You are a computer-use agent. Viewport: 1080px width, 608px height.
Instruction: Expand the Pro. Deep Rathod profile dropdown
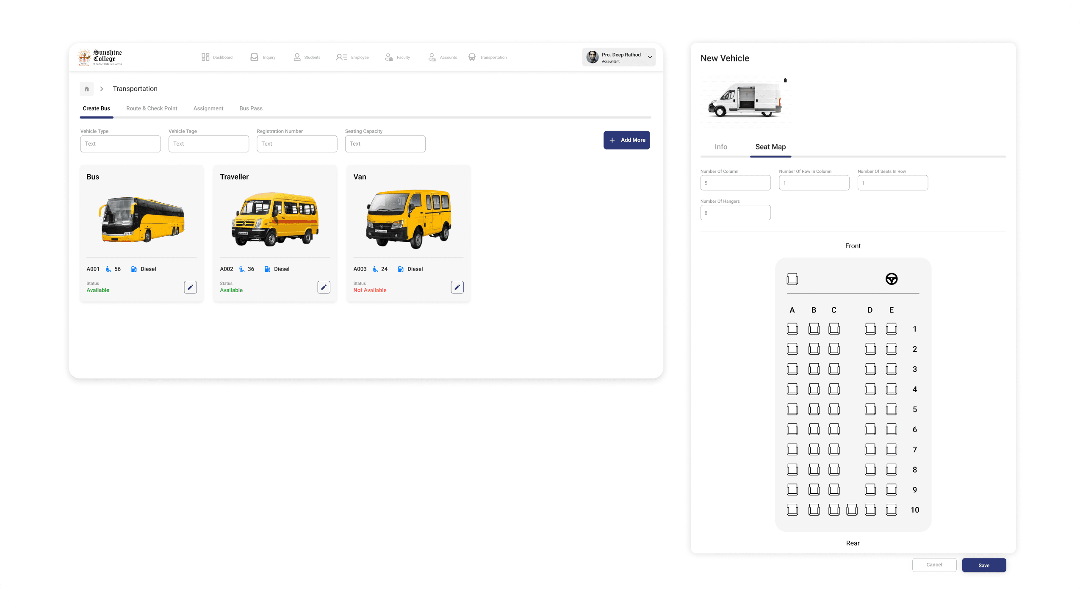pyautogui.click(x=650, y=57)
